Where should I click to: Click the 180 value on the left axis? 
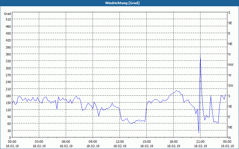[8, 96]
